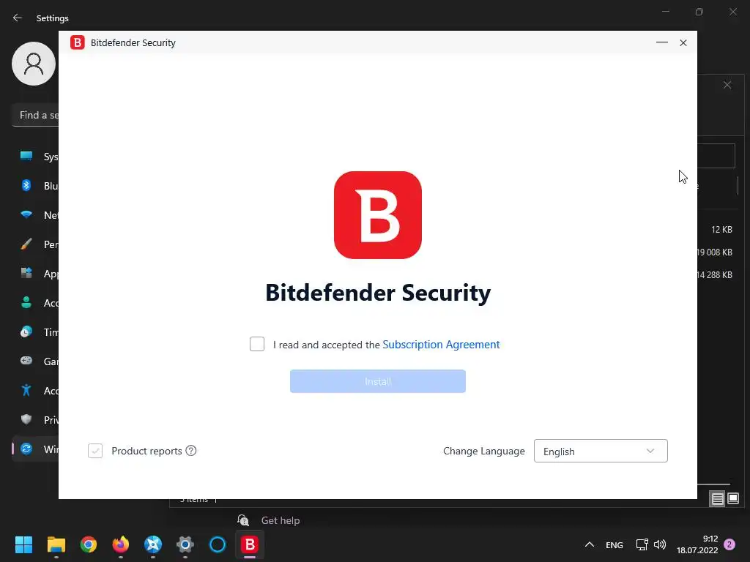Launch Firefox from the taskbar

tap(121, 544)
